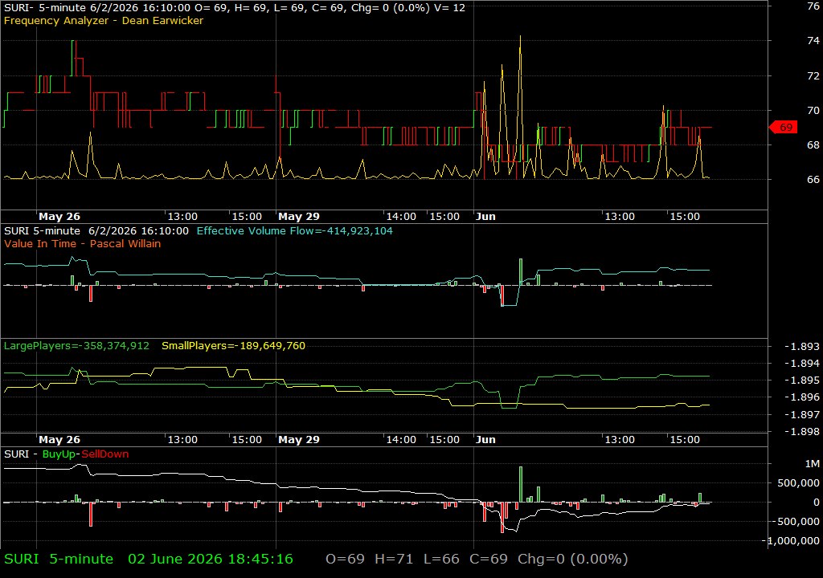The height and width of the screenshot is (578, 823).
Task: Select the -1.898 axis value
Action: pyautogui.click(x=801, y=432)
